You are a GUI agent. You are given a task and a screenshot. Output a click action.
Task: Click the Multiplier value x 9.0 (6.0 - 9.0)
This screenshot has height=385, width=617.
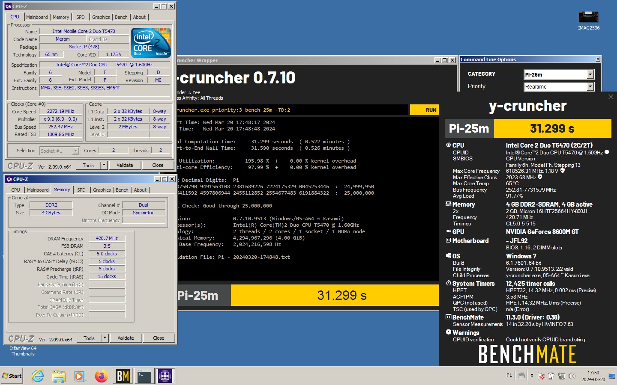point(61,119)
